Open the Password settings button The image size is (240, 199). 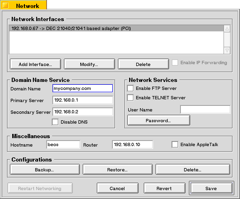tap(159, 120)
